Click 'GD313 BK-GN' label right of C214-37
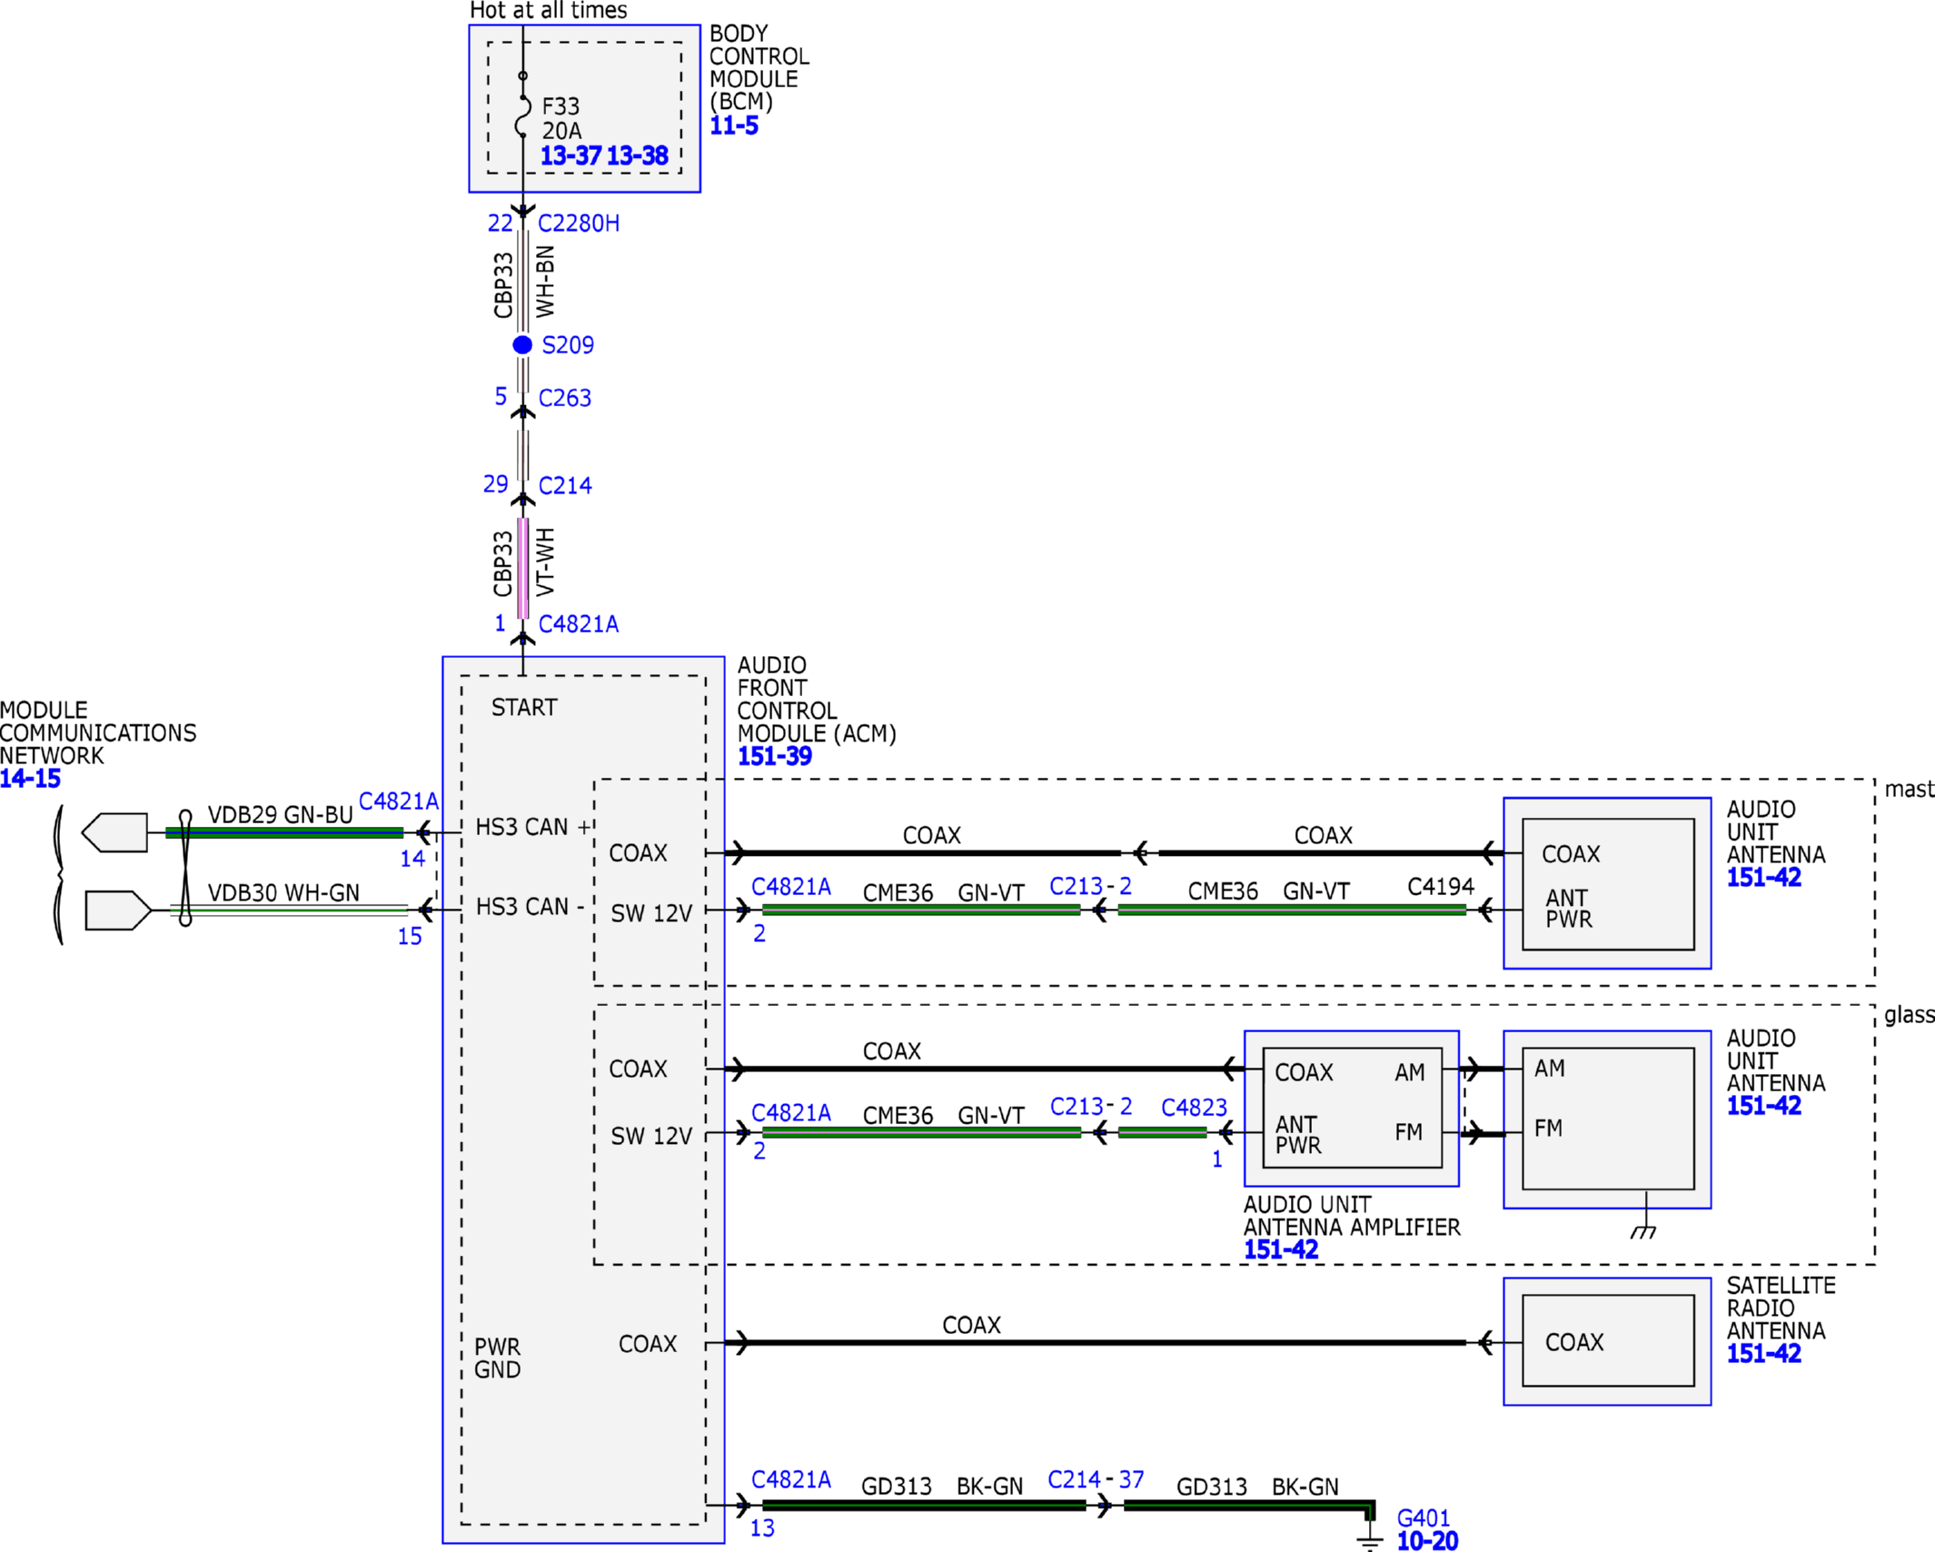Image resolution: width=1935 pixels, height=1552 pixels. pos(1257,1487)
